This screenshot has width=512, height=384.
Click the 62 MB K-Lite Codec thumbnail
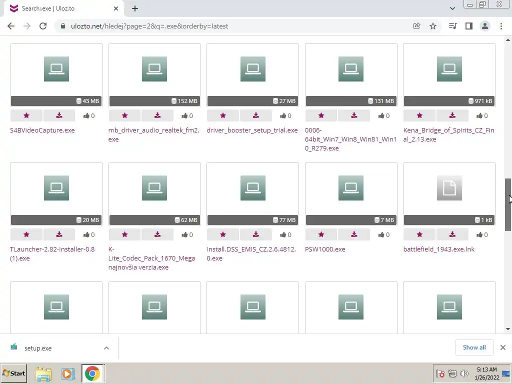(x=154, y=194)
